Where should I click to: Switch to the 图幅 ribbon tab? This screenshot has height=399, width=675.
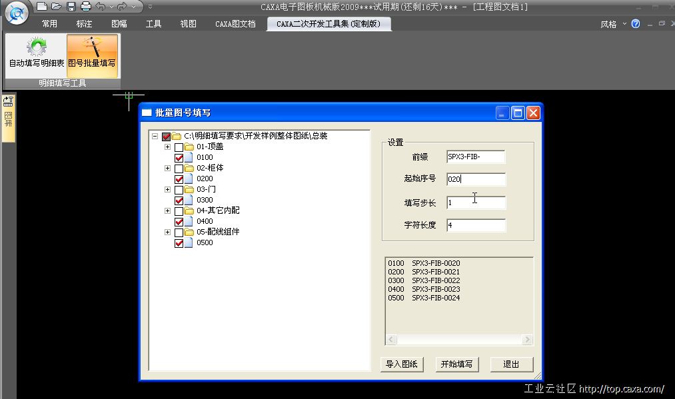click(119, 24)
